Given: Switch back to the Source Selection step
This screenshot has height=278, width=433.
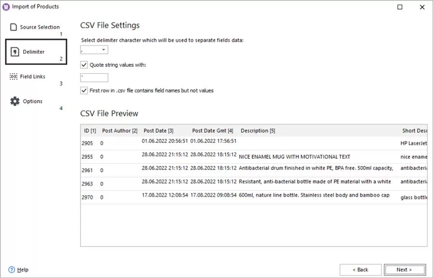Looking at the screenshot, I should 38,27.
